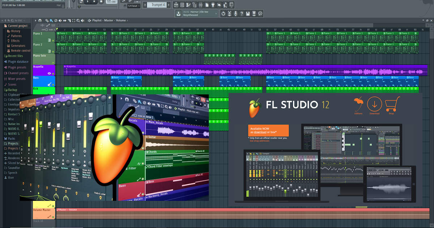Follow the box shop addresses link
The image size is (434, 228).
pos(260,141)
